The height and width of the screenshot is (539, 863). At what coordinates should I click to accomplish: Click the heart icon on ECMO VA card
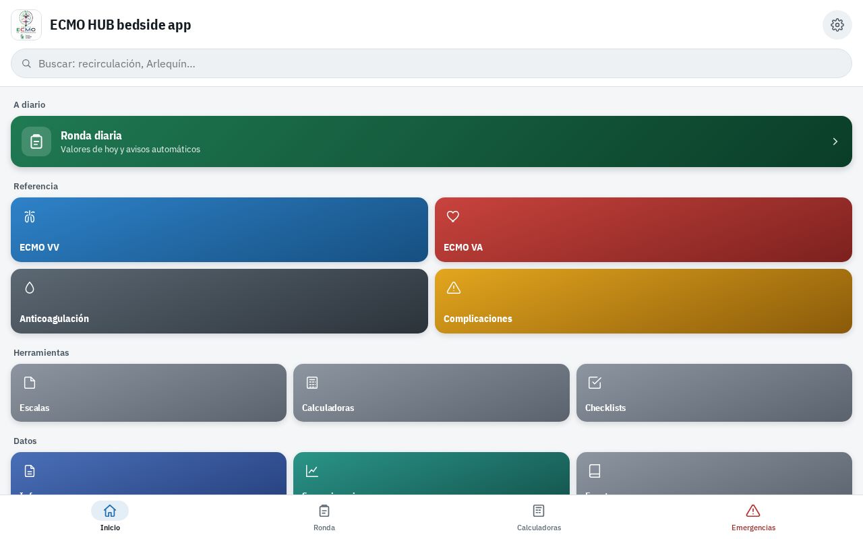pos(453,216)
